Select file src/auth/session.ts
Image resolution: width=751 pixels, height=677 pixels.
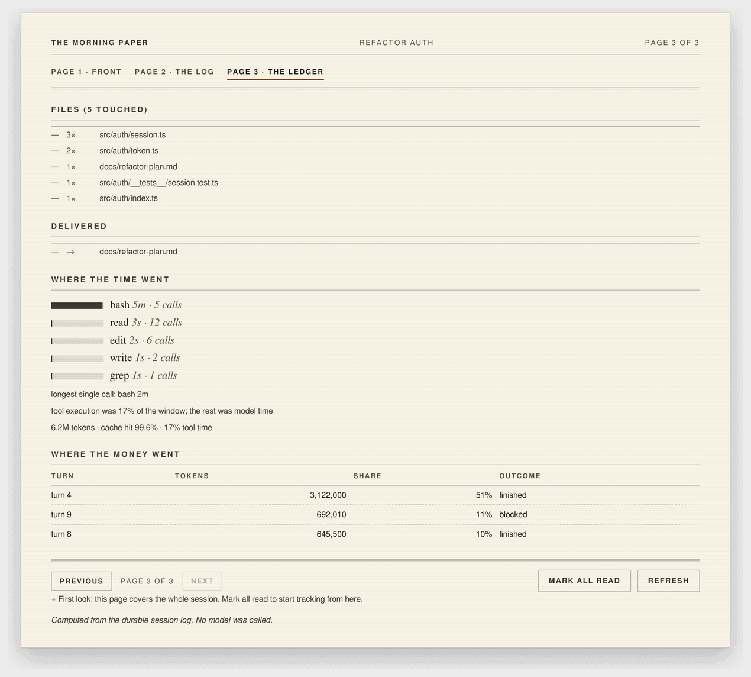tap(132, 135)
